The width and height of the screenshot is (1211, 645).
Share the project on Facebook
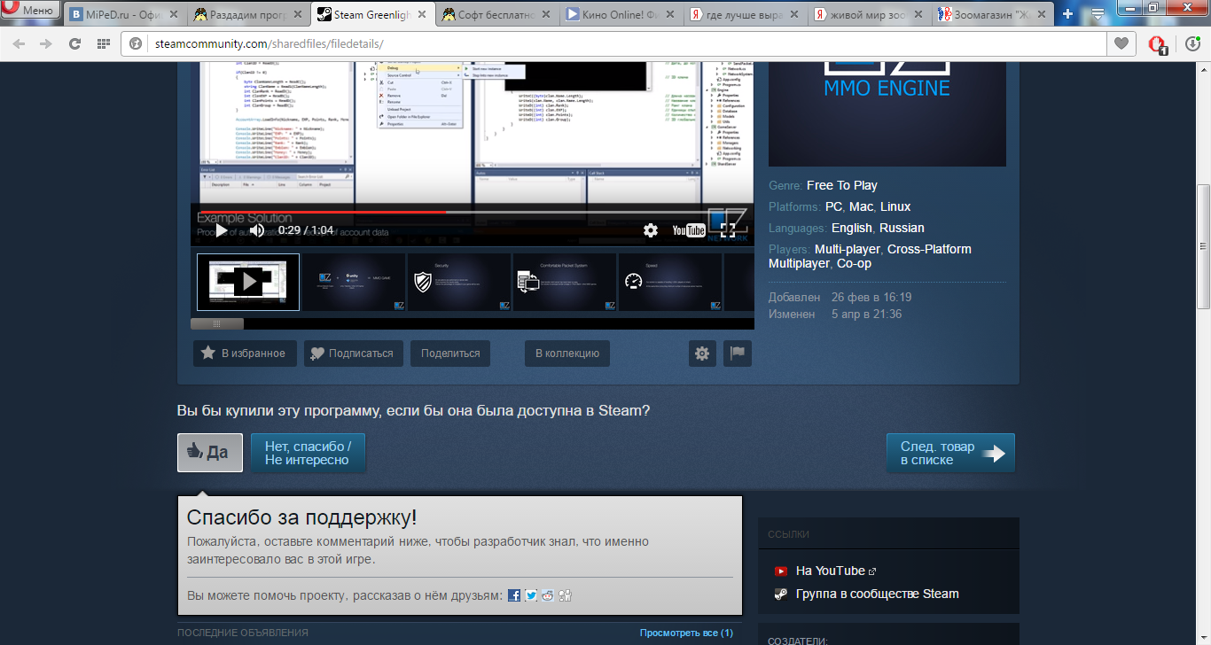coord(514,595)
